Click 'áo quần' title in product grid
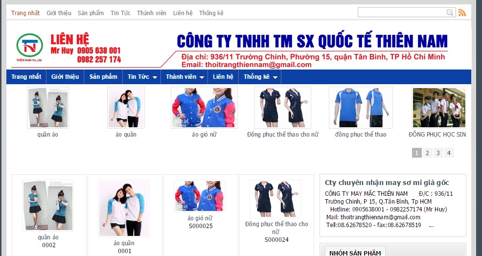This screenshot has width=482, height=256. point(124,243)
